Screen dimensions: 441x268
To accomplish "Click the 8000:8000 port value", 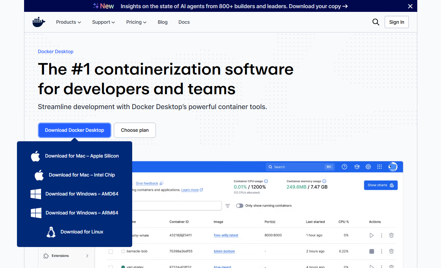I will pyautogui.click(x=273, y=235).
